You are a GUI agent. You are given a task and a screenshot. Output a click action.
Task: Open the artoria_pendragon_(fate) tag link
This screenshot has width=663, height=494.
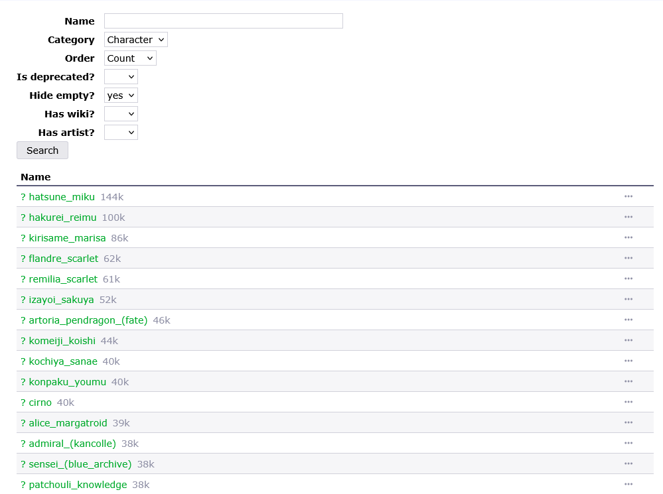tap(88, 320)
